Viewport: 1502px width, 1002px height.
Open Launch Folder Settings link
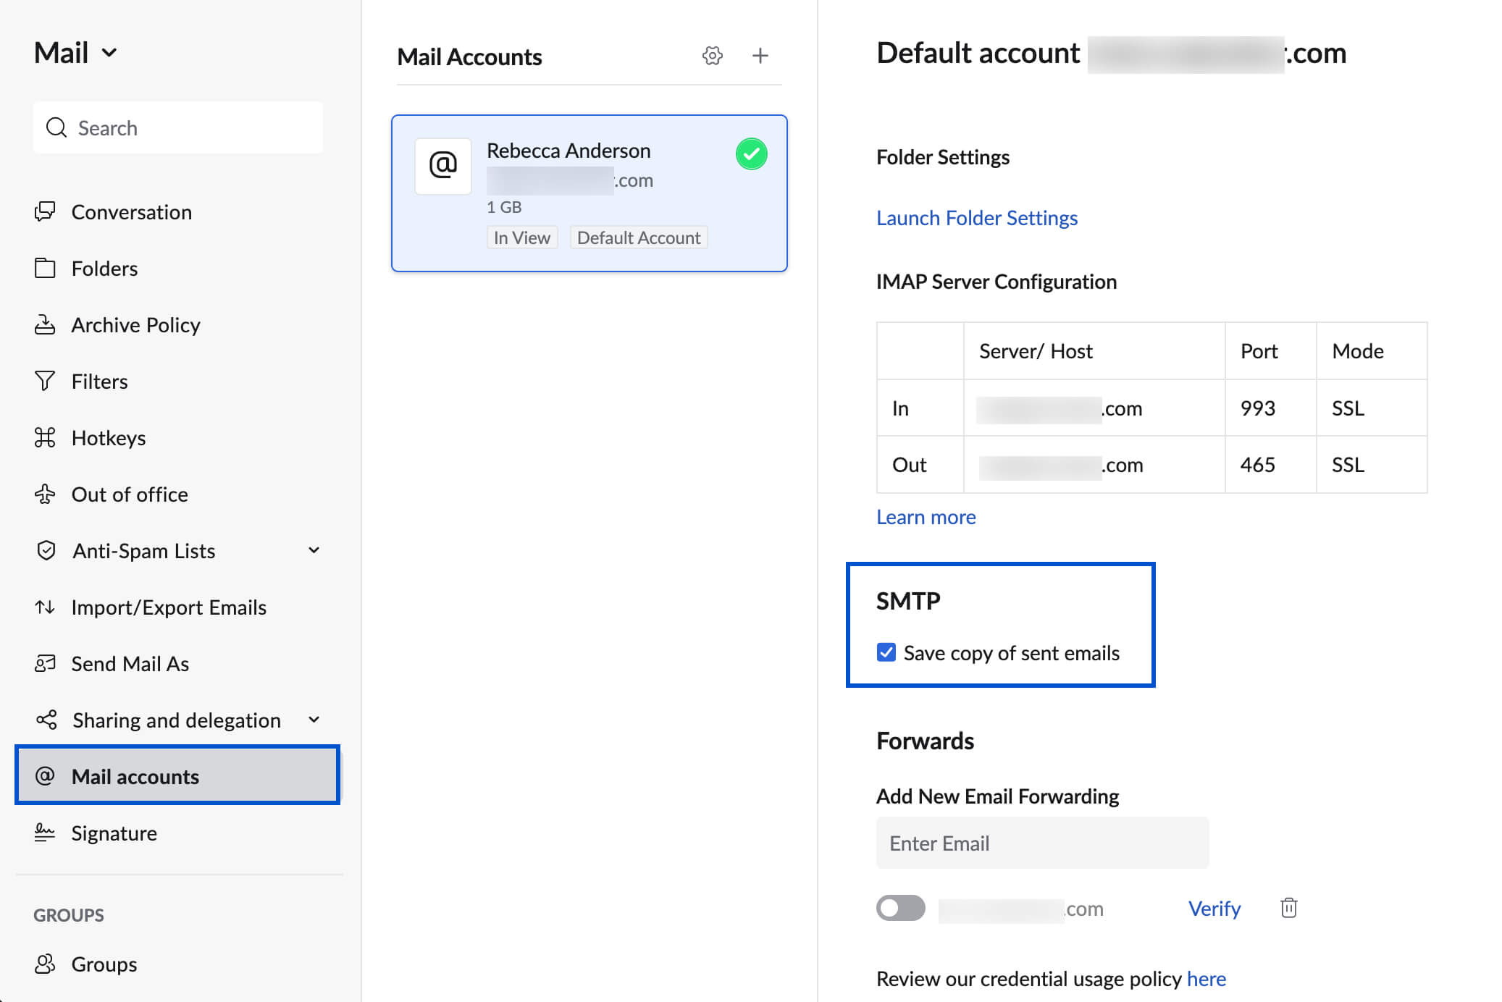pos(976,217)
